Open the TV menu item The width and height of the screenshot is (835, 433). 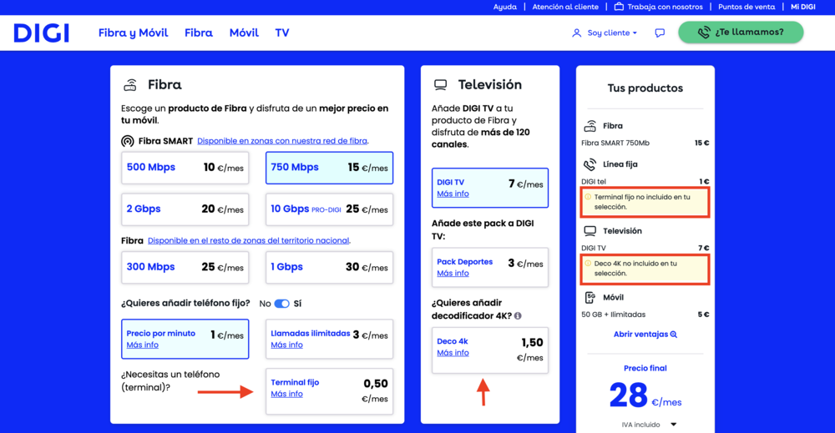[282, 33]
